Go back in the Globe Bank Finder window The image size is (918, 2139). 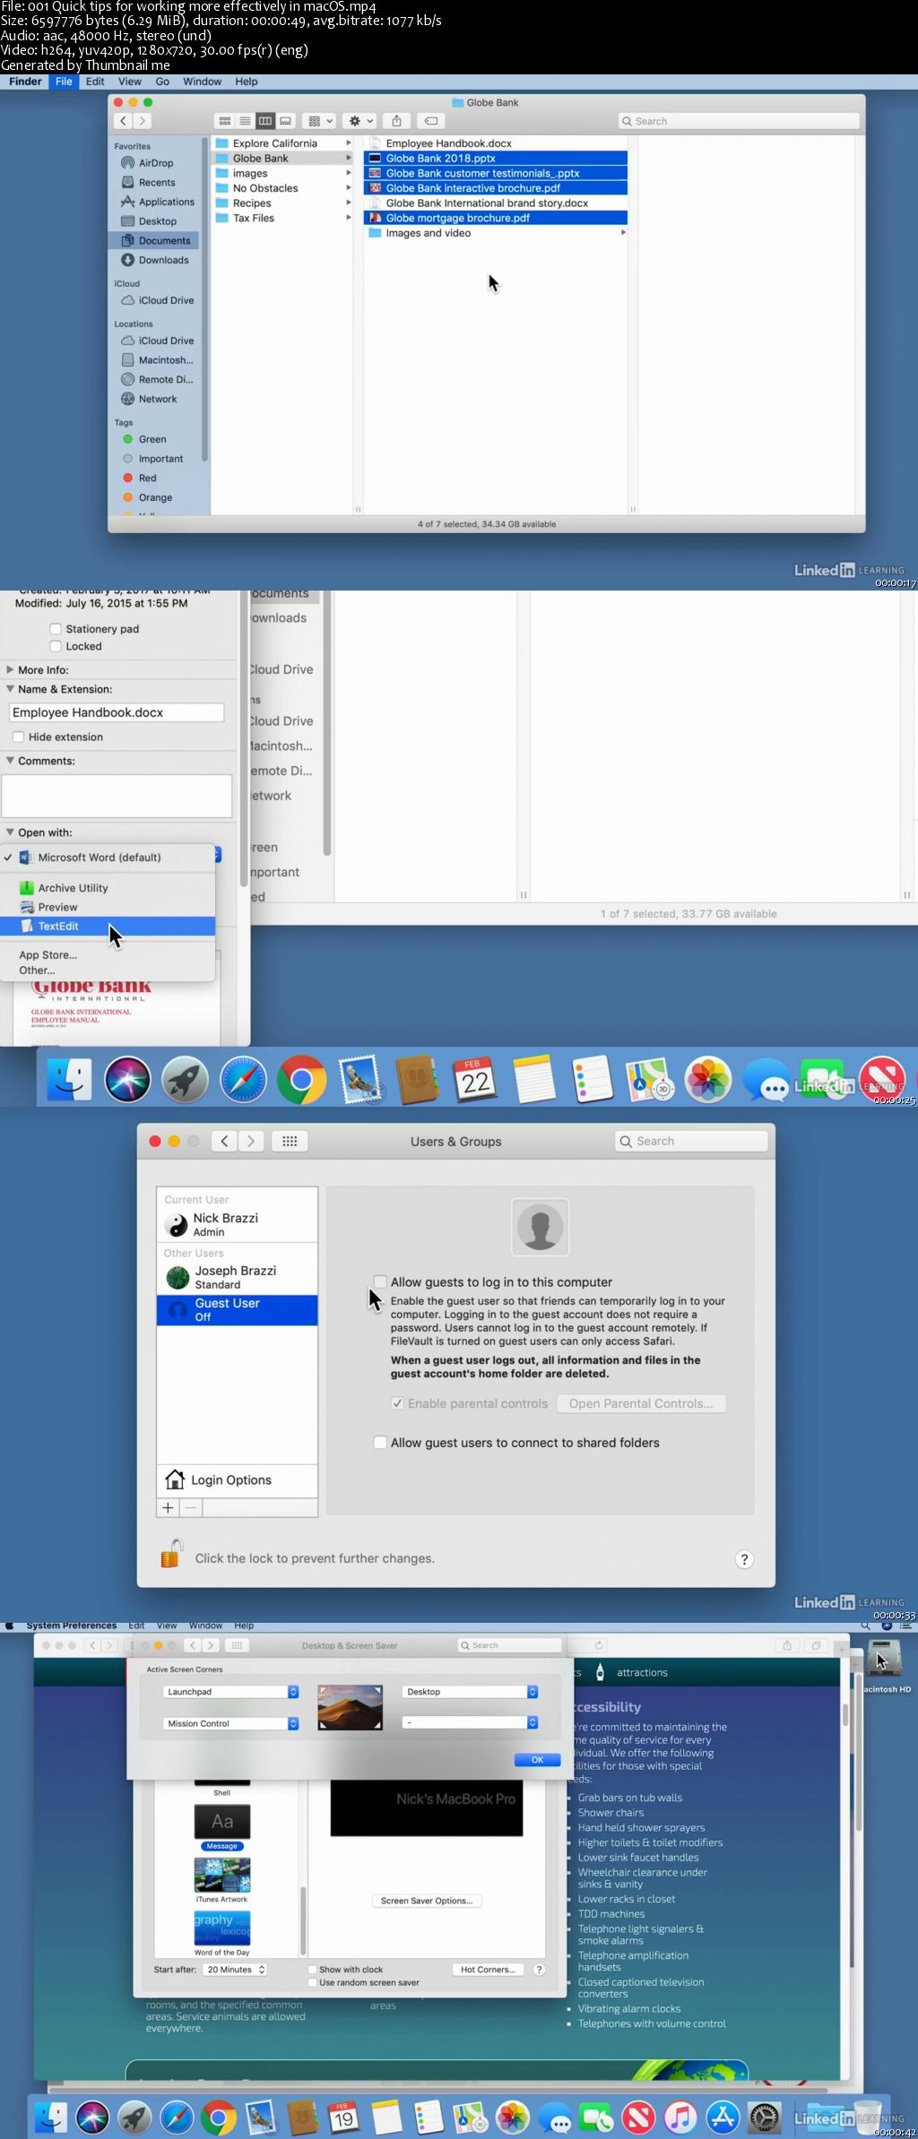(x=123, y=121)
